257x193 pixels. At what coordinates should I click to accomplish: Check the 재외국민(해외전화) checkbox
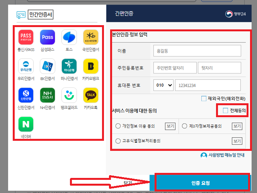[x=204, y=99]
